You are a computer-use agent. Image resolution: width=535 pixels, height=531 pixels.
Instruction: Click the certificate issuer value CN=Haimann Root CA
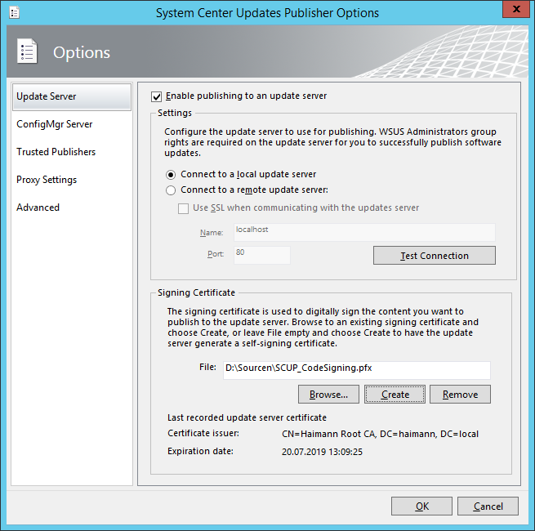(380, 434)
